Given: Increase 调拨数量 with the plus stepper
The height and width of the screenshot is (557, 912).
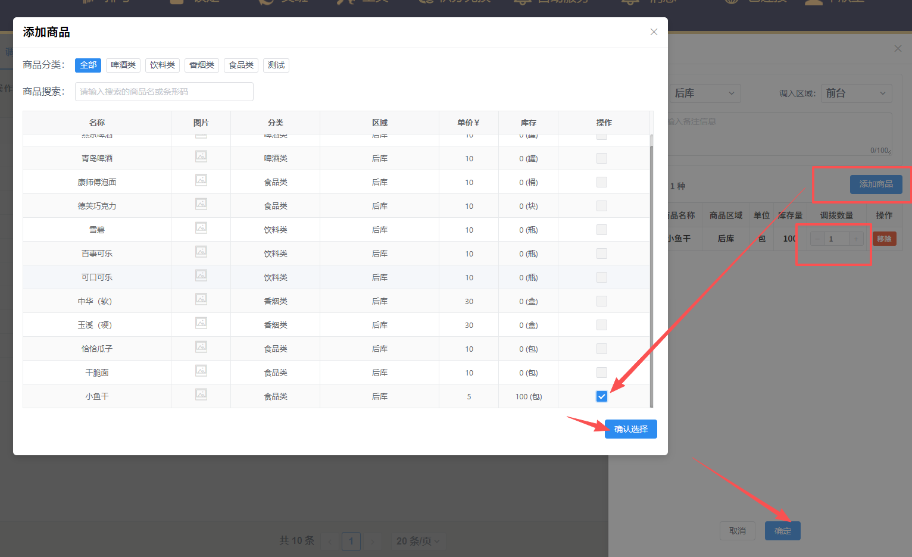Looking at the screenshot, I should 856,239.
